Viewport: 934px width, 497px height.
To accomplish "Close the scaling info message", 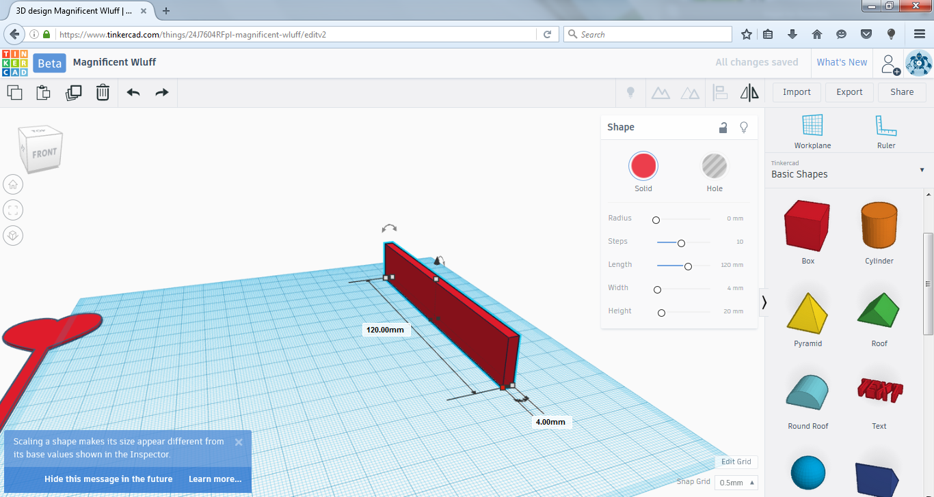I will click(x=239, y=442).
